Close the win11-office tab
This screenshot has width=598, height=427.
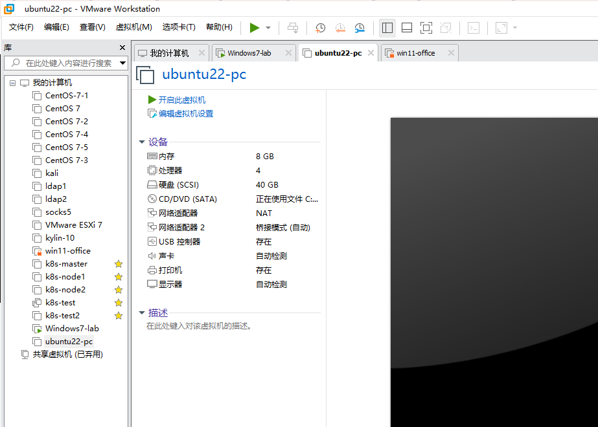[x=451, y=53]
